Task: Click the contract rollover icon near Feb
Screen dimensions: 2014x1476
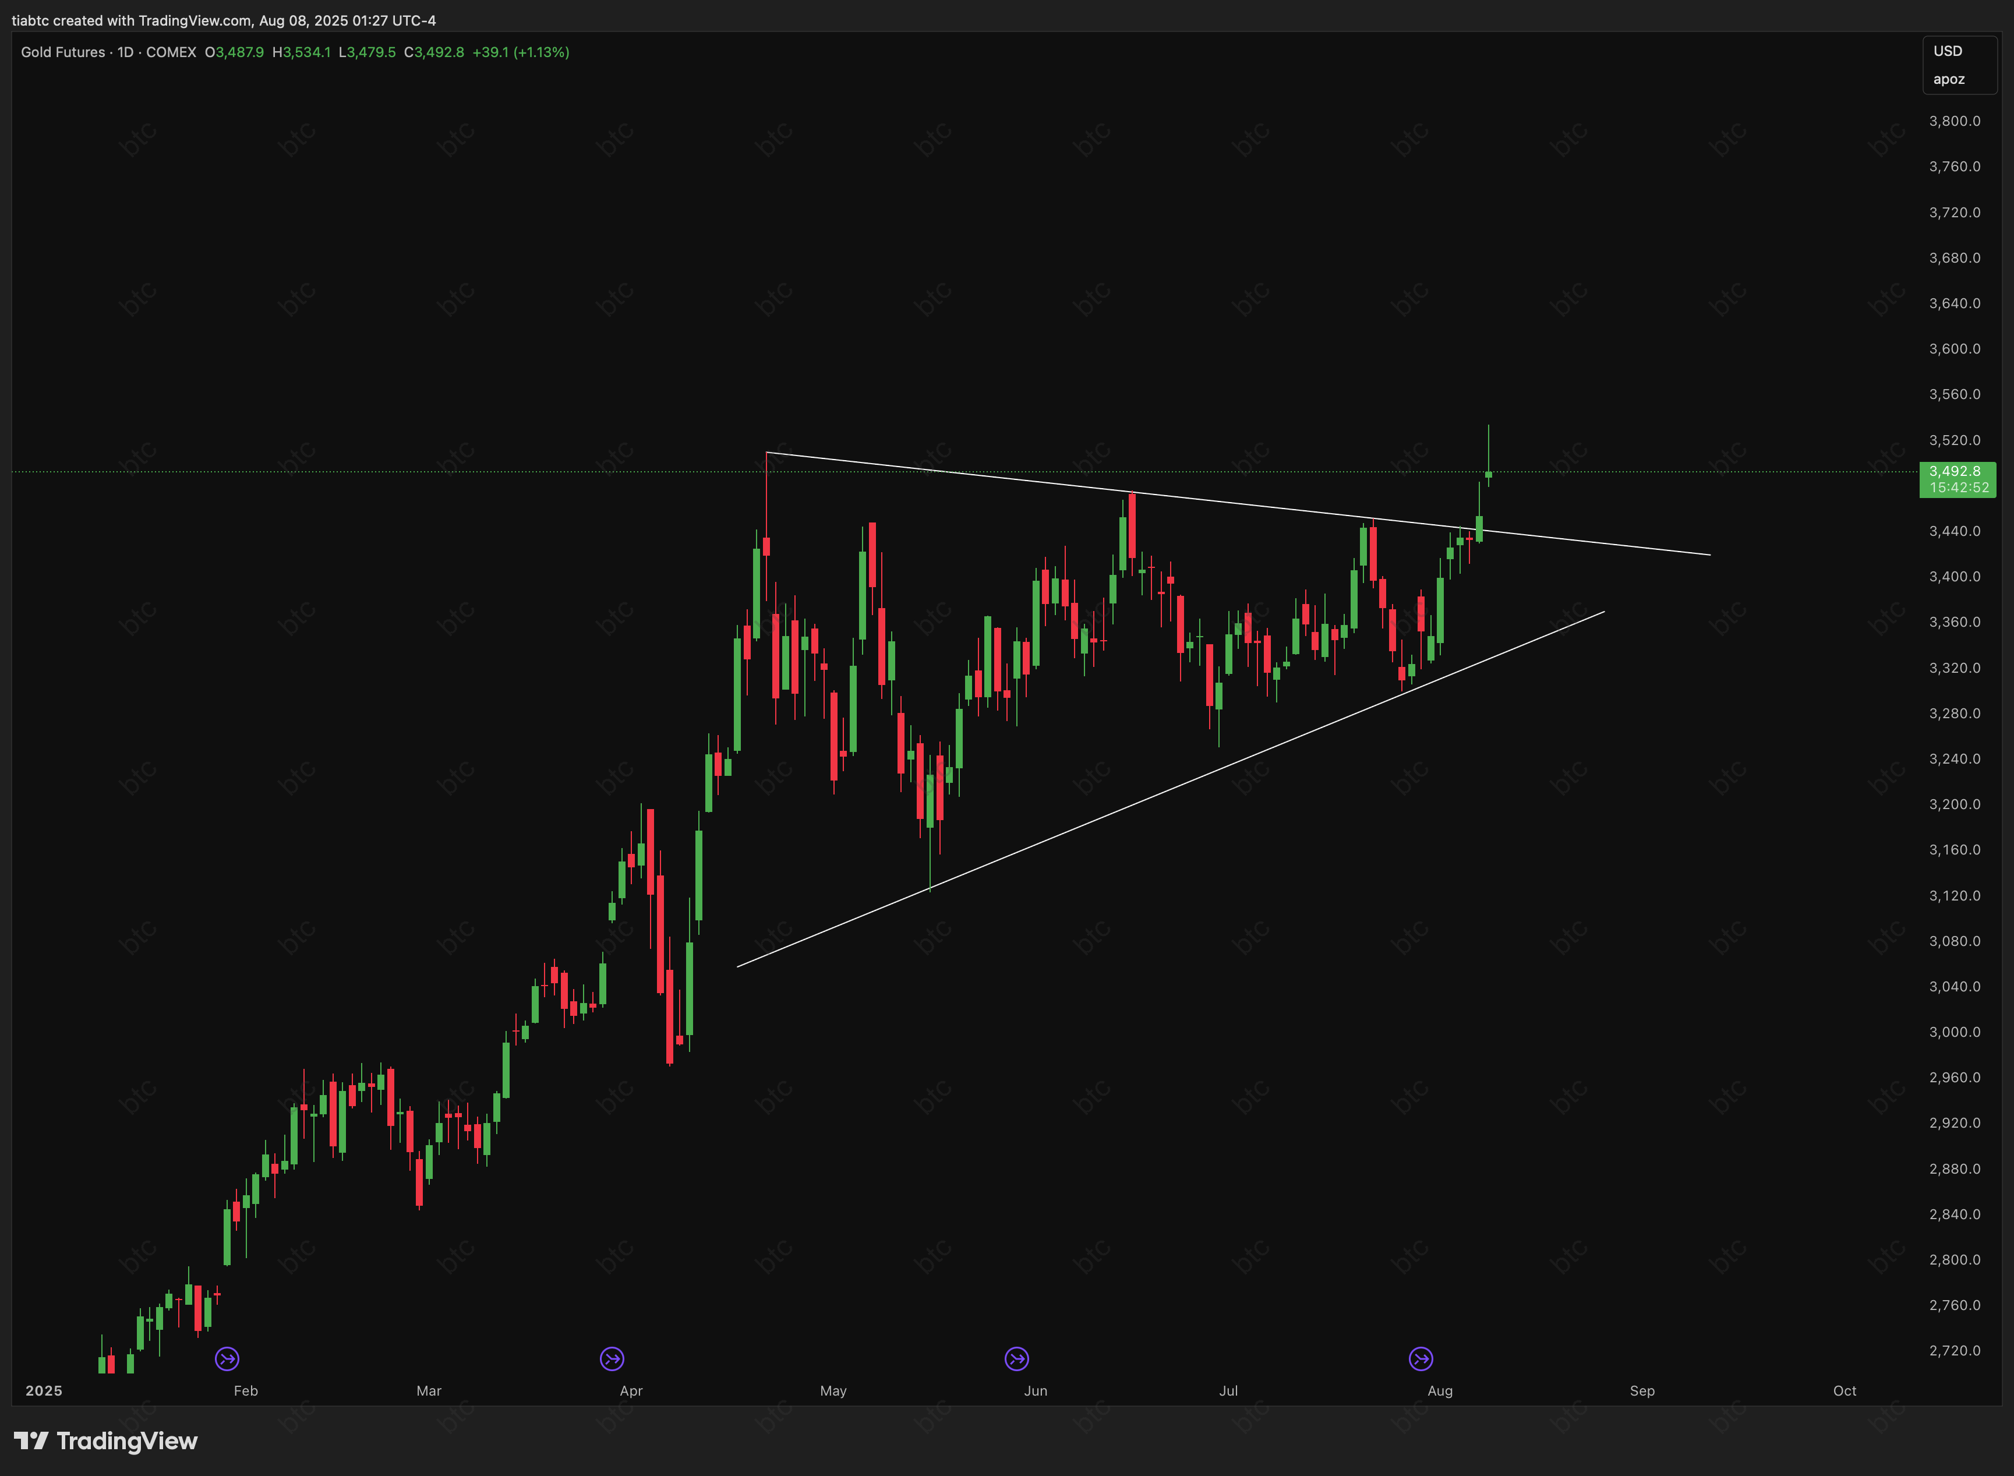Action: (x=227, y=1359)
